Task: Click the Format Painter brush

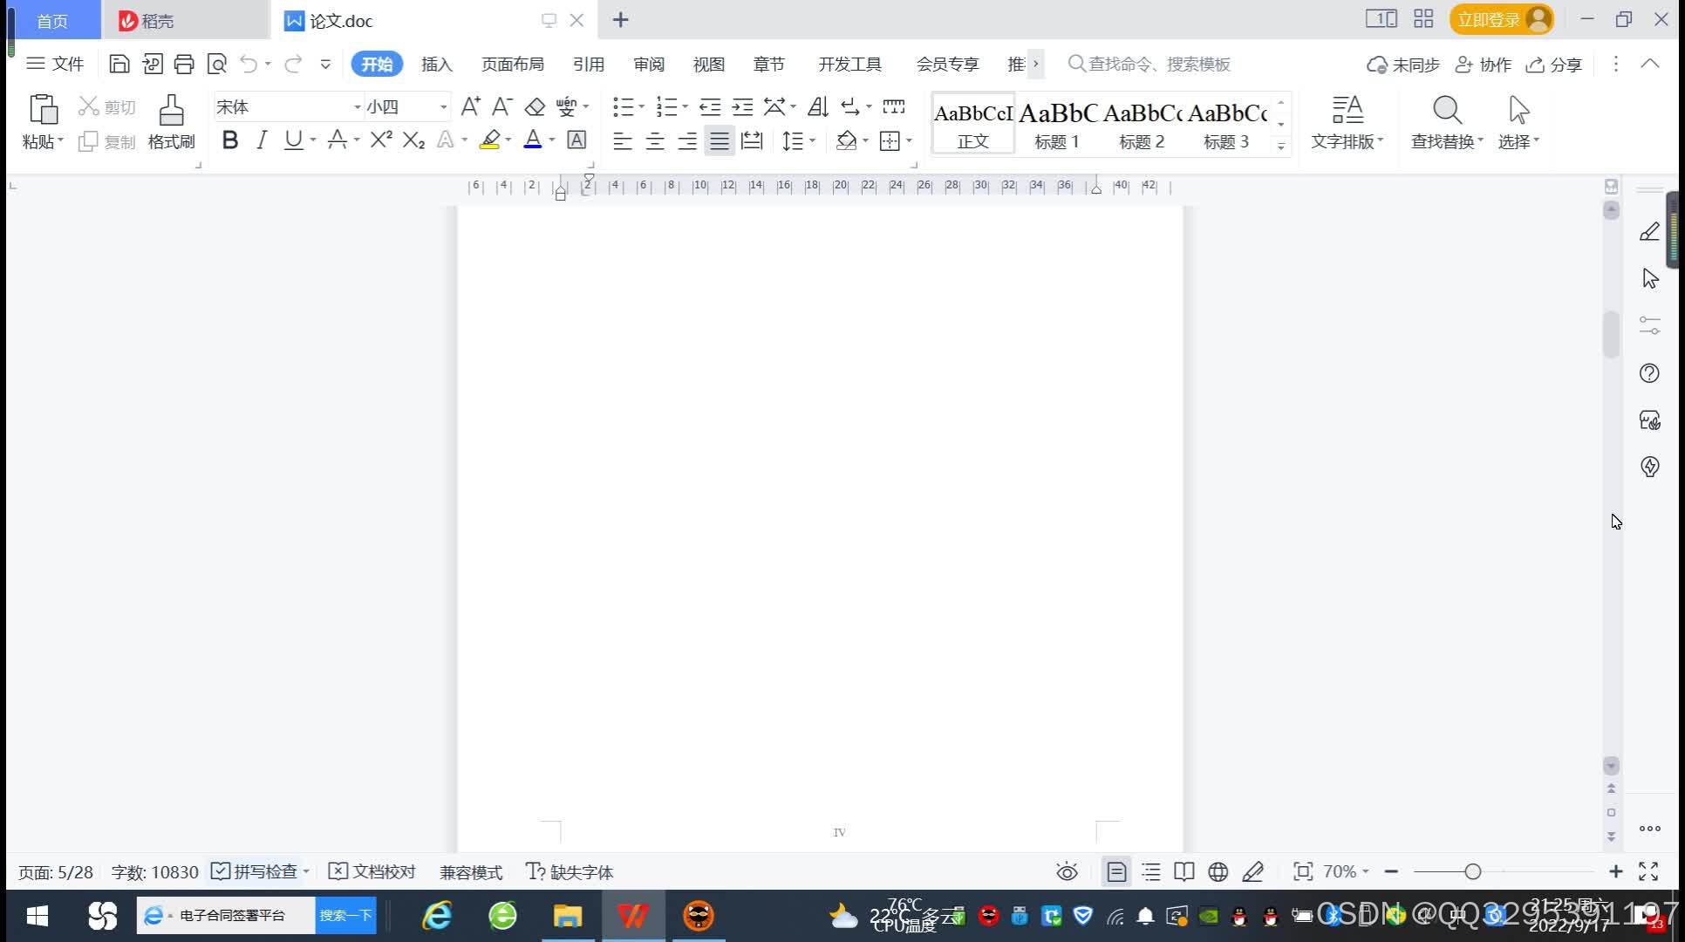Action: pyautogui.click(x=171, y=111)
